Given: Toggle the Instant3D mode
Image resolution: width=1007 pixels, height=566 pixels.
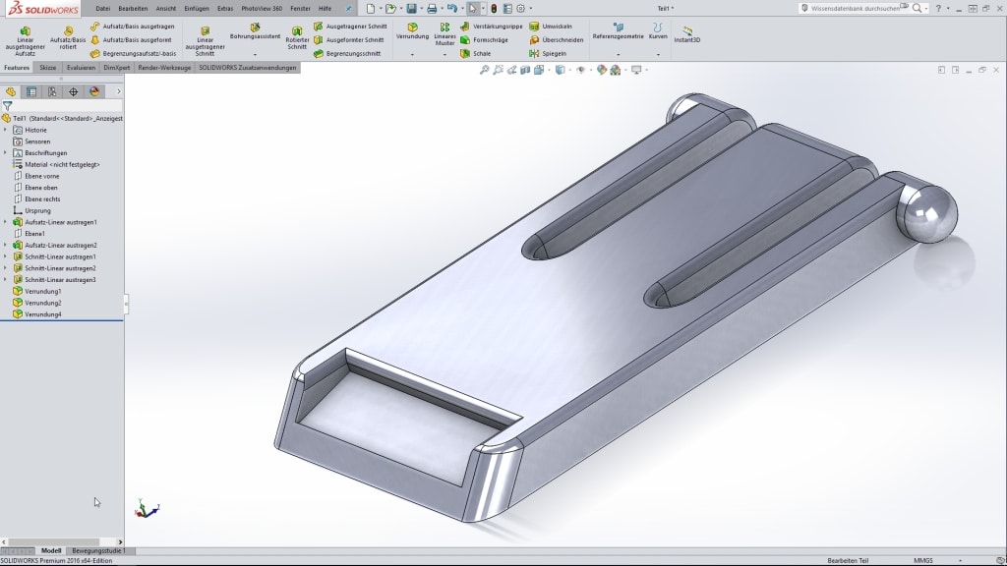Looking at the screenshot, I should tap(686, 35).
